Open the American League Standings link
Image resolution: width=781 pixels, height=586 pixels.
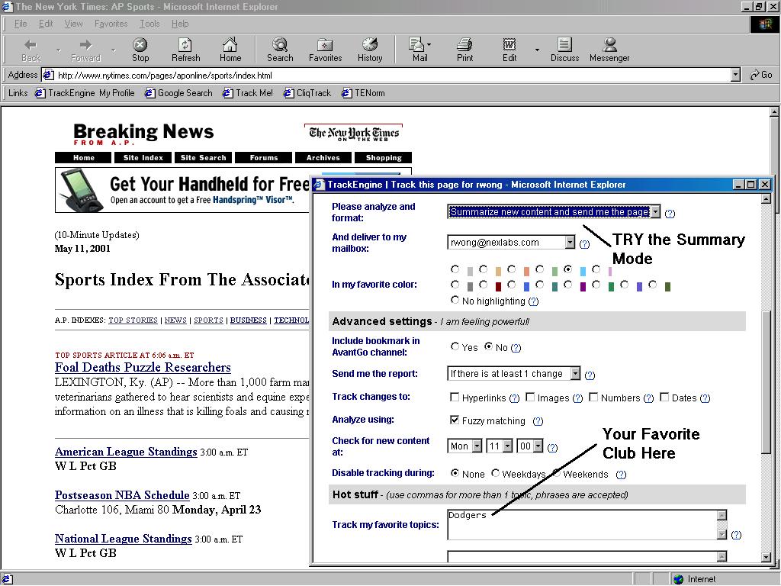coord(126,452)
